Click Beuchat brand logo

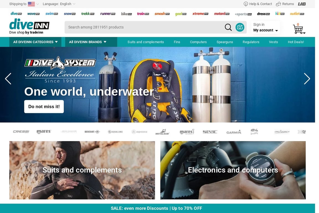coord(92,132)
